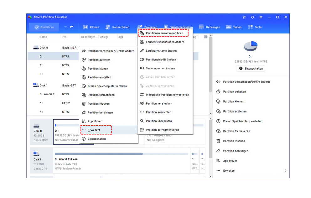
Task: Choose Laufwerksbuchstaben ändern from submenu
Action: pos(165,42)
